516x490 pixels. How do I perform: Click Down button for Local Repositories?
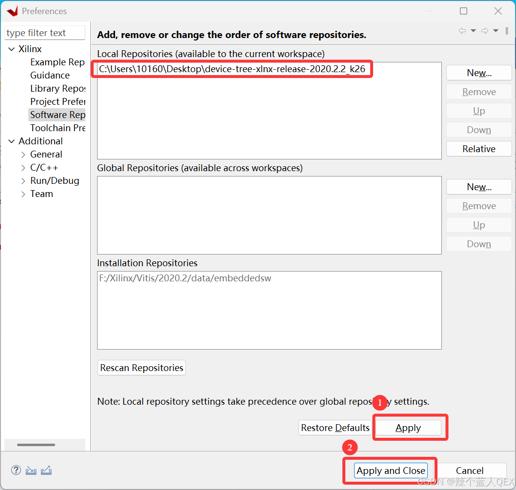tap(479, 130)
